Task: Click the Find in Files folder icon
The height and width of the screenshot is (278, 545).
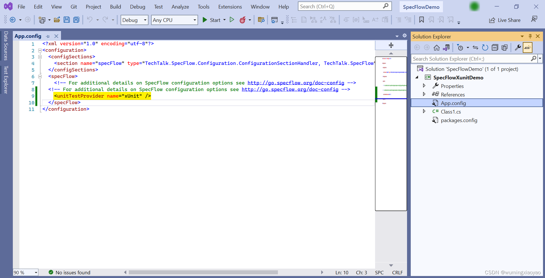Action: (x=261, y=20)
